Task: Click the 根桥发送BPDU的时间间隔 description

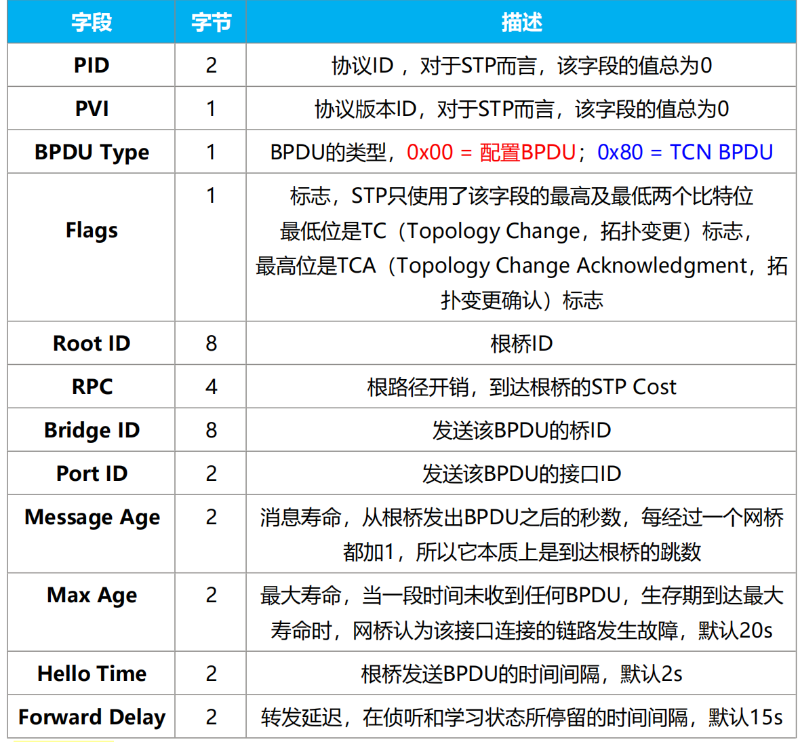Action: (x=521, y=674)
